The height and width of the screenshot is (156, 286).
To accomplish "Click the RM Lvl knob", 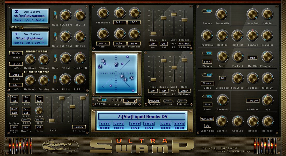I will [65, 58].
